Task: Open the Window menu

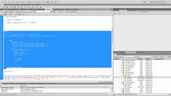Action: (x=38, y=2)
